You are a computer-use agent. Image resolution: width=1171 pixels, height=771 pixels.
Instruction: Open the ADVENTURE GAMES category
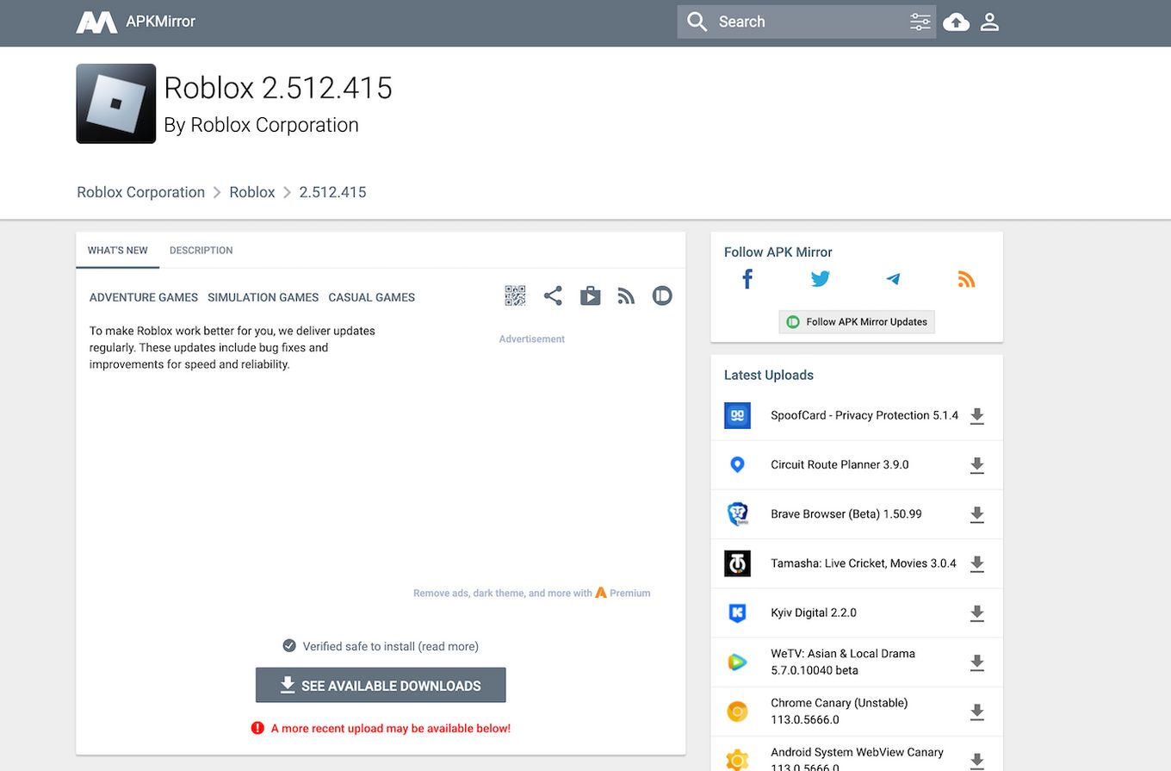point(144,297)
